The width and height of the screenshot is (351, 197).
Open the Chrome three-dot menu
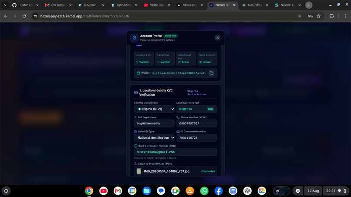pos(345,16)
